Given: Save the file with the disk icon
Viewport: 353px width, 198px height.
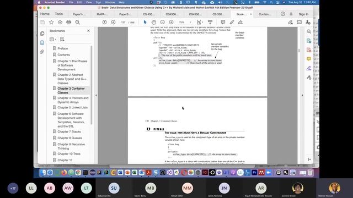Looking at the screenshot, I should [42, 22].
